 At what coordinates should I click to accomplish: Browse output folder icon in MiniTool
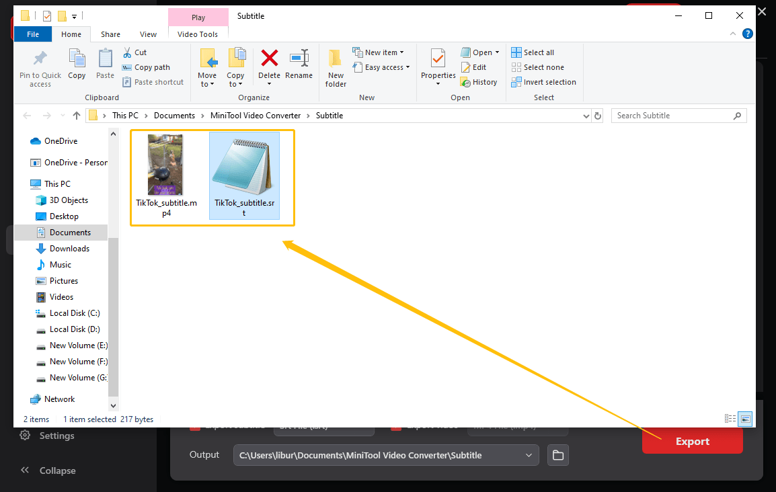click(x=557, y=455)
